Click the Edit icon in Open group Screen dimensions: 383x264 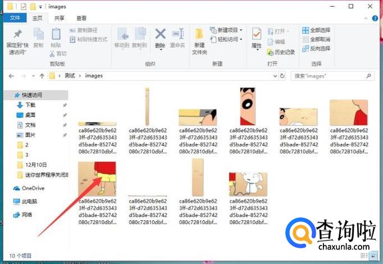tap(270, 42)
